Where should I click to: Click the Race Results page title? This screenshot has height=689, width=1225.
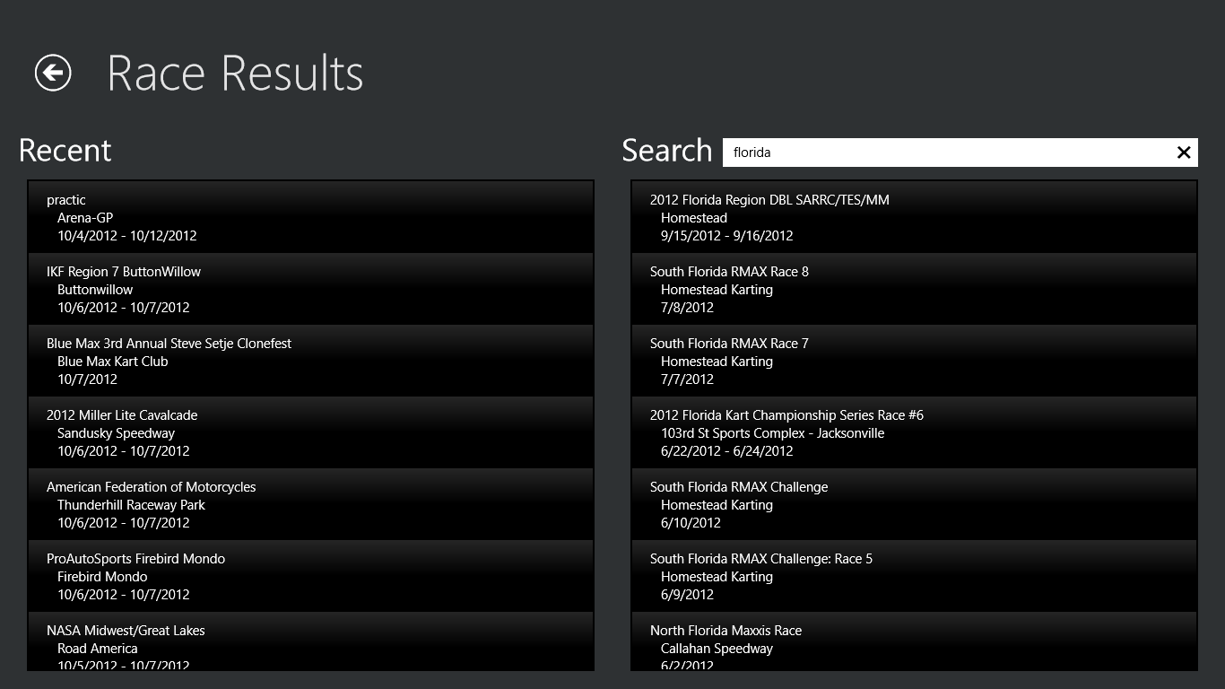click(235, 73)
